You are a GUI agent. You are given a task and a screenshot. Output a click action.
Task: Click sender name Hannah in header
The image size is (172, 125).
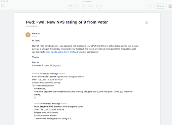pyautogui.click(x=36, y=34)
